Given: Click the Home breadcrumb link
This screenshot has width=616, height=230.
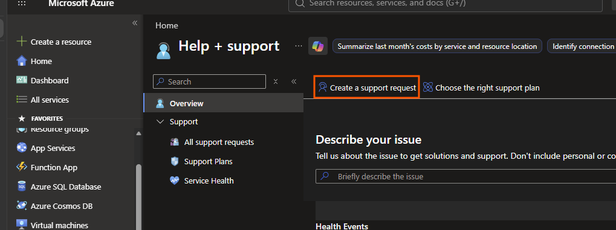Looking at the screenshot, I should (167, 25).
